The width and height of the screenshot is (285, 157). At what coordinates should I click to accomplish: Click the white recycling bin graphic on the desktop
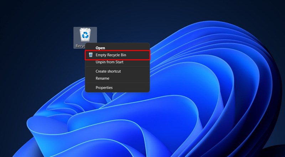tap(85, 35)
